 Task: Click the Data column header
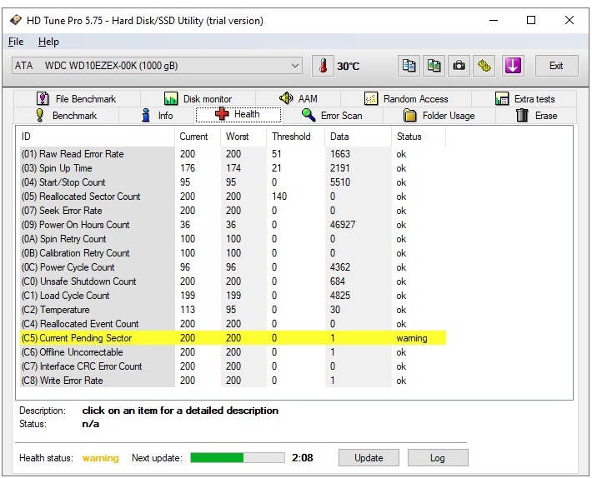(x=359, y=137)
